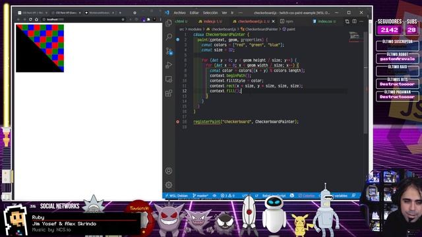The height and width of the screenshot is (237, 422).
Task: Click the src breadcrumb segment
Action: coord(182,29)
